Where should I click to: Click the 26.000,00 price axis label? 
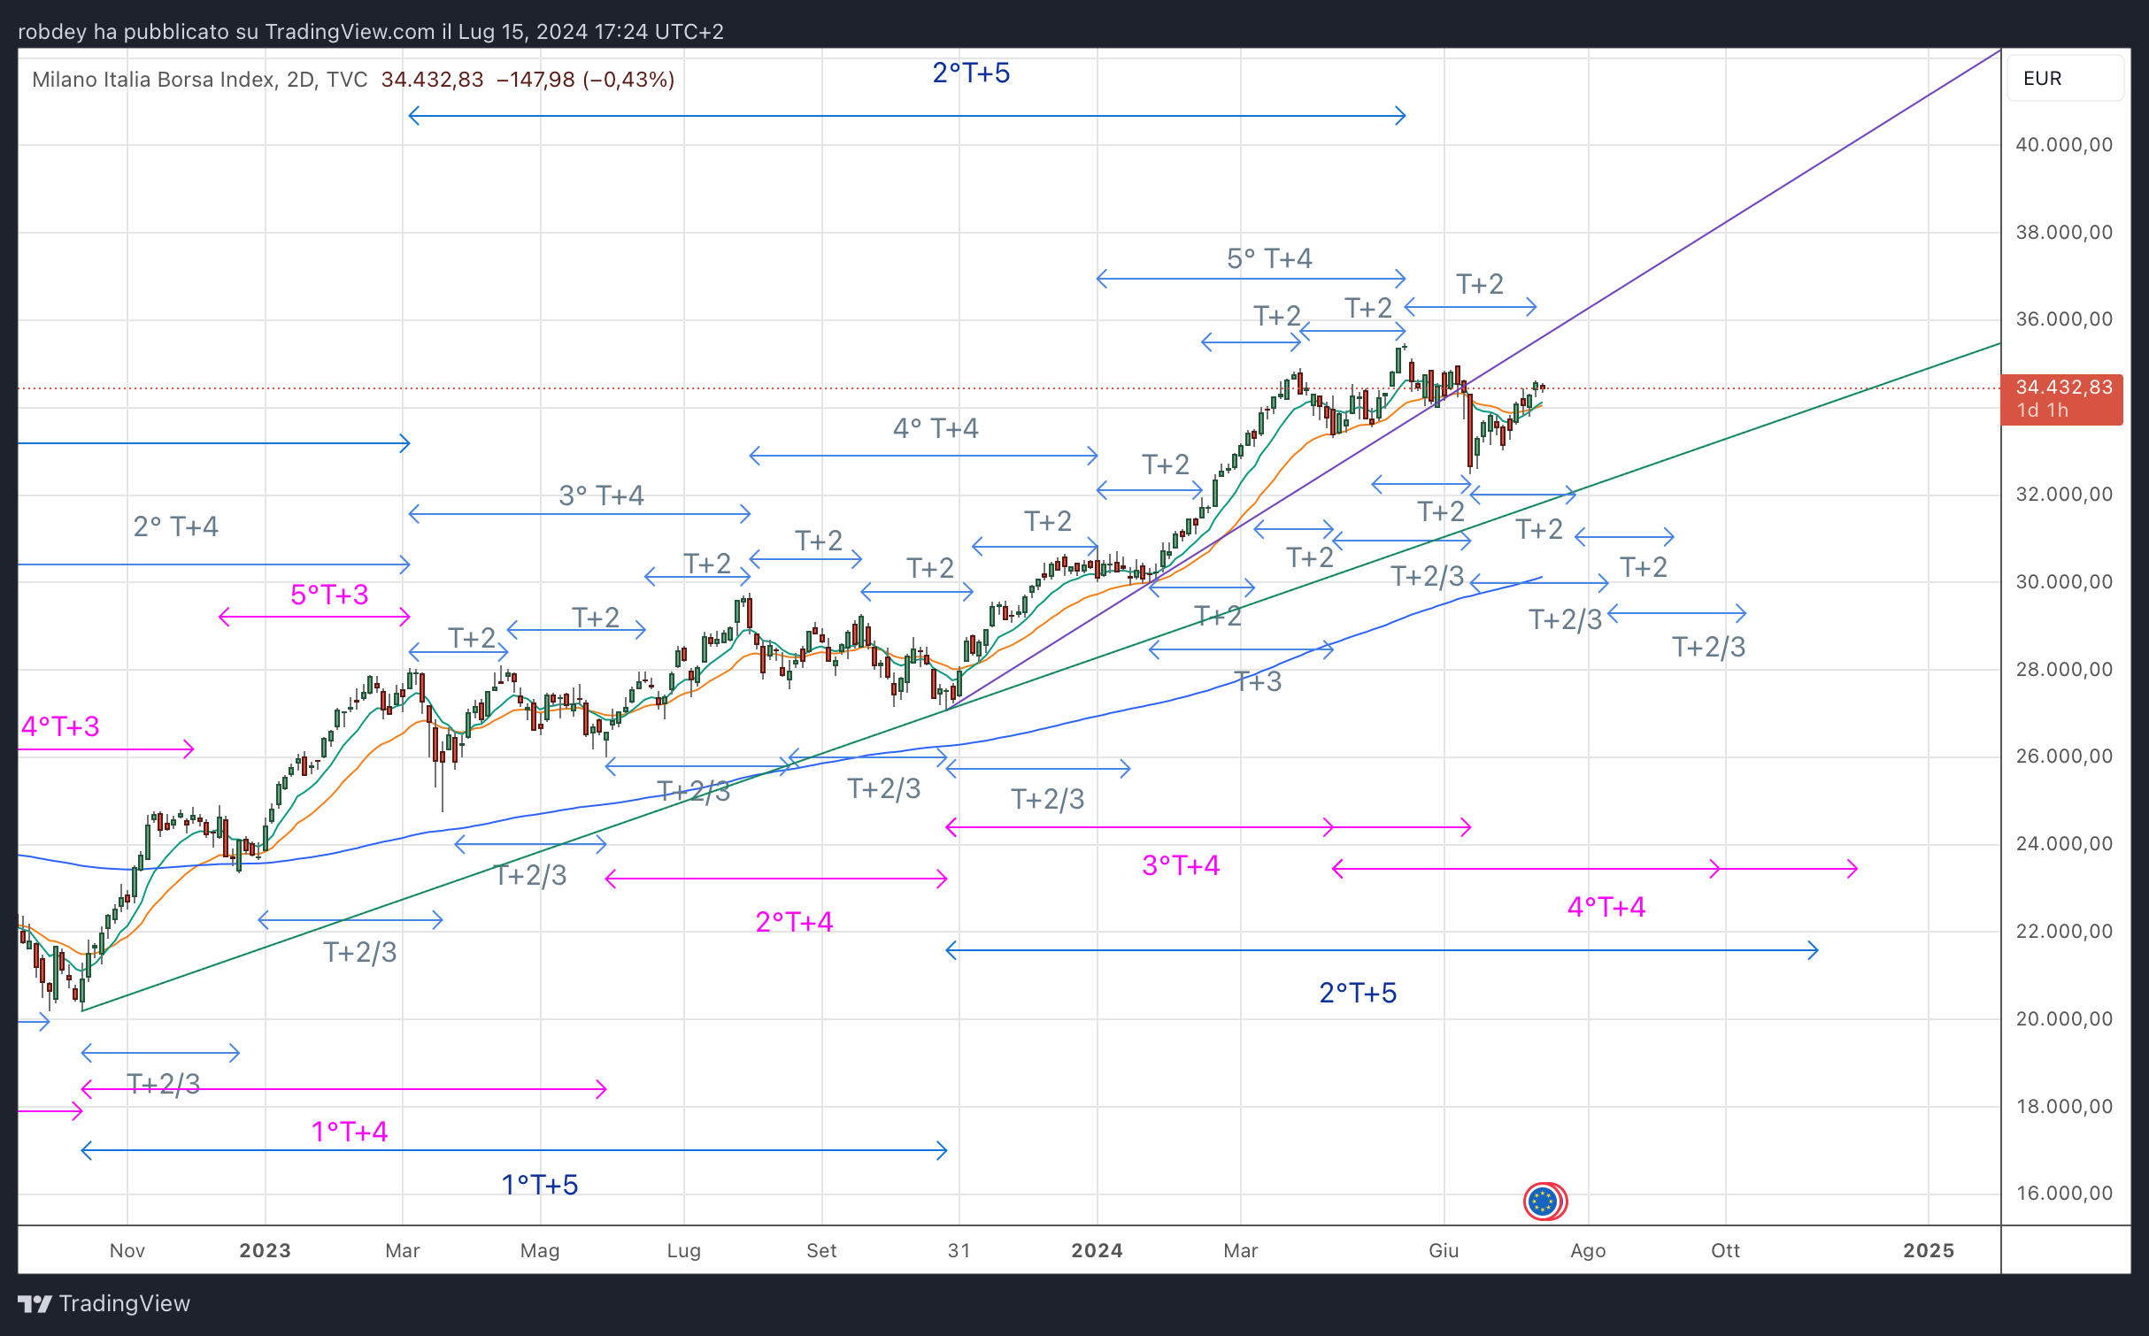[x=2064, y=756]
